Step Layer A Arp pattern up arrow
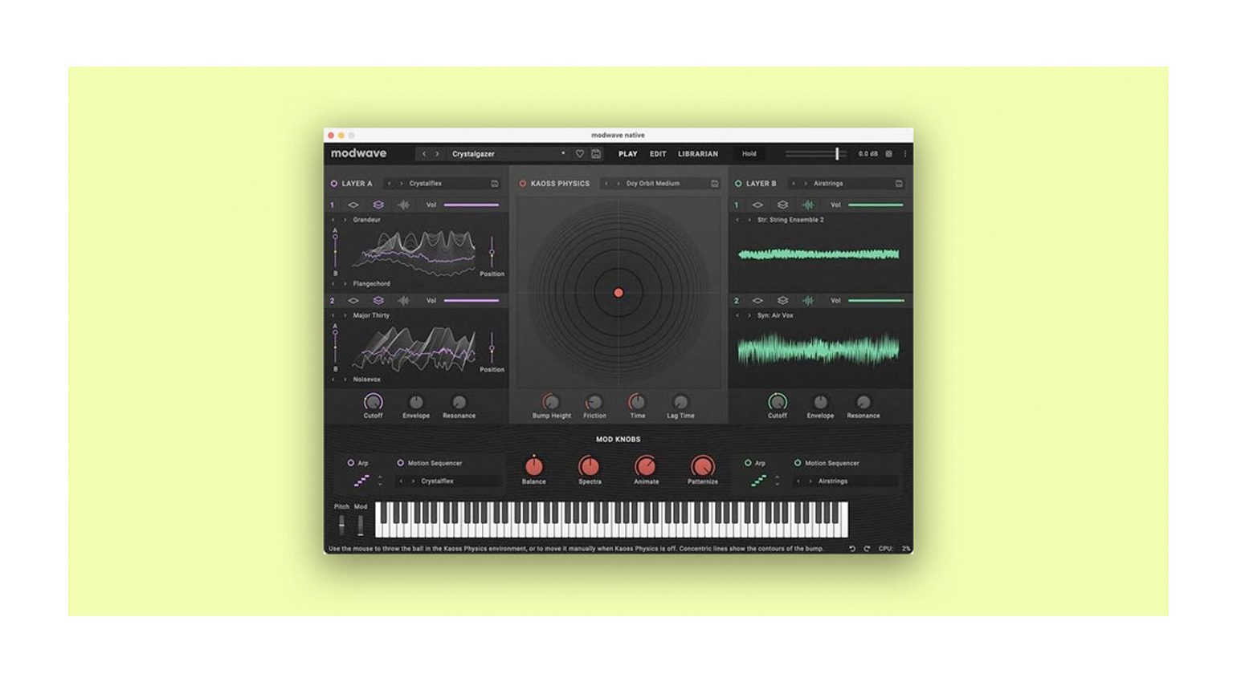The height and width of the screenshot is (682, 1237). click(x=380, y=477)
